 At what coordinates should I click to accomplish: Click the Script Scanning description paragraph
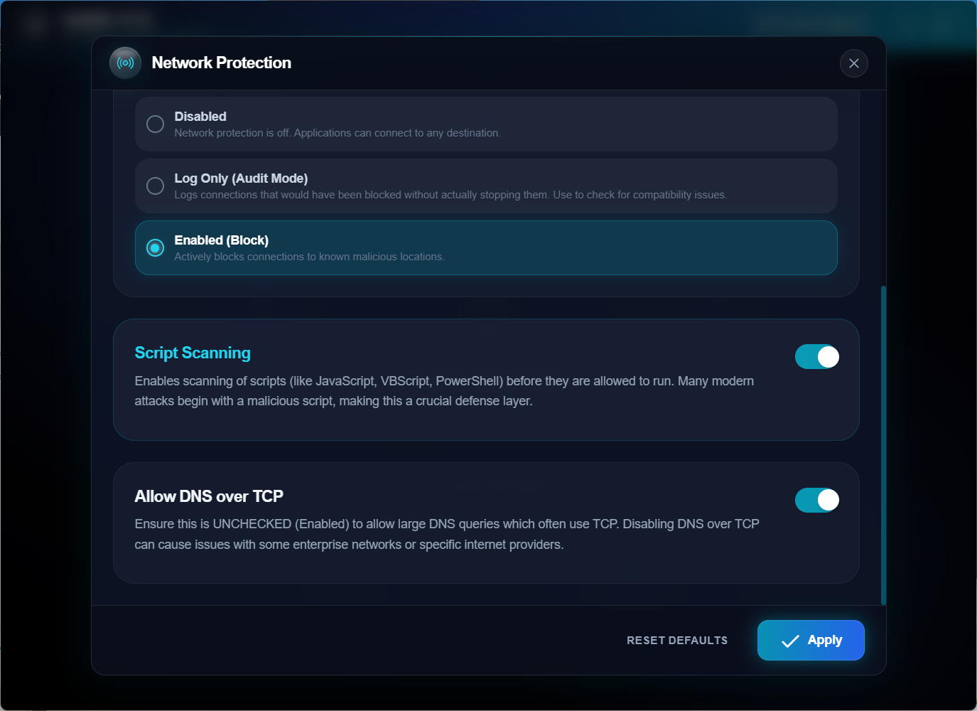coord(444,391)
